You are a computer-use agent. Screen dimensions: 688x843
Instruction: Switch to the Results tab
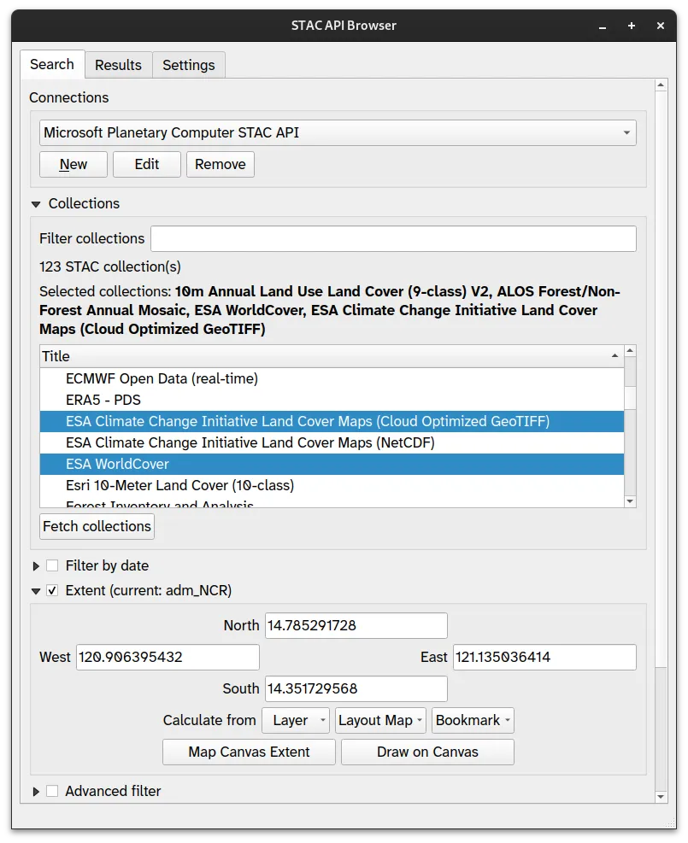(118, 65)
